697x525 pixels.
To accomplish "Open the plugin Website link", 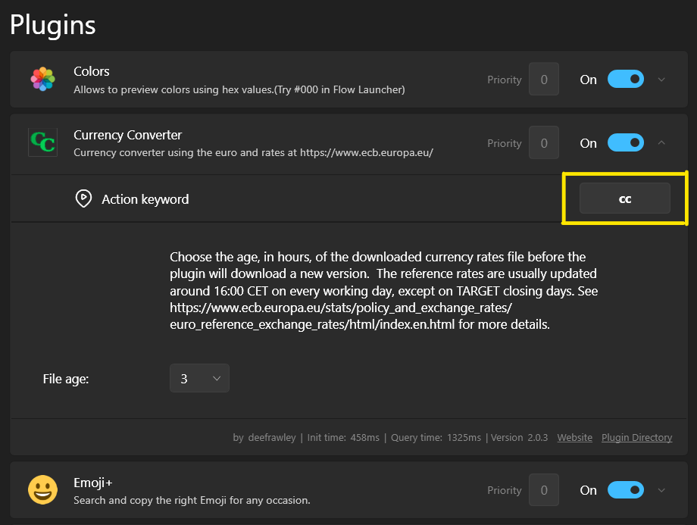I will click(x=575, y=437).
